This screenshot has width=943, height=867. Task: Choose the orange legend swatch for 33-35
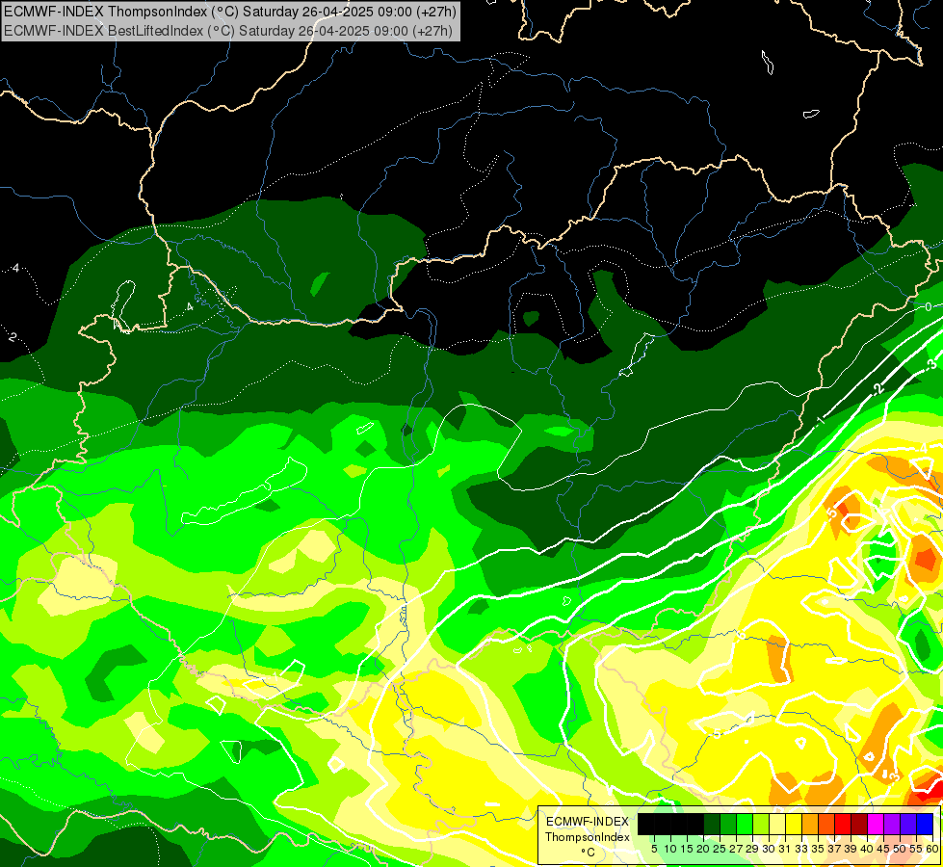[810, 824]
